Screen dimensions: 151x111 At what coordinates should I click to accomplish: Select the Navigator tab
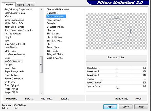pyautogui.click(x=9, y=4)
